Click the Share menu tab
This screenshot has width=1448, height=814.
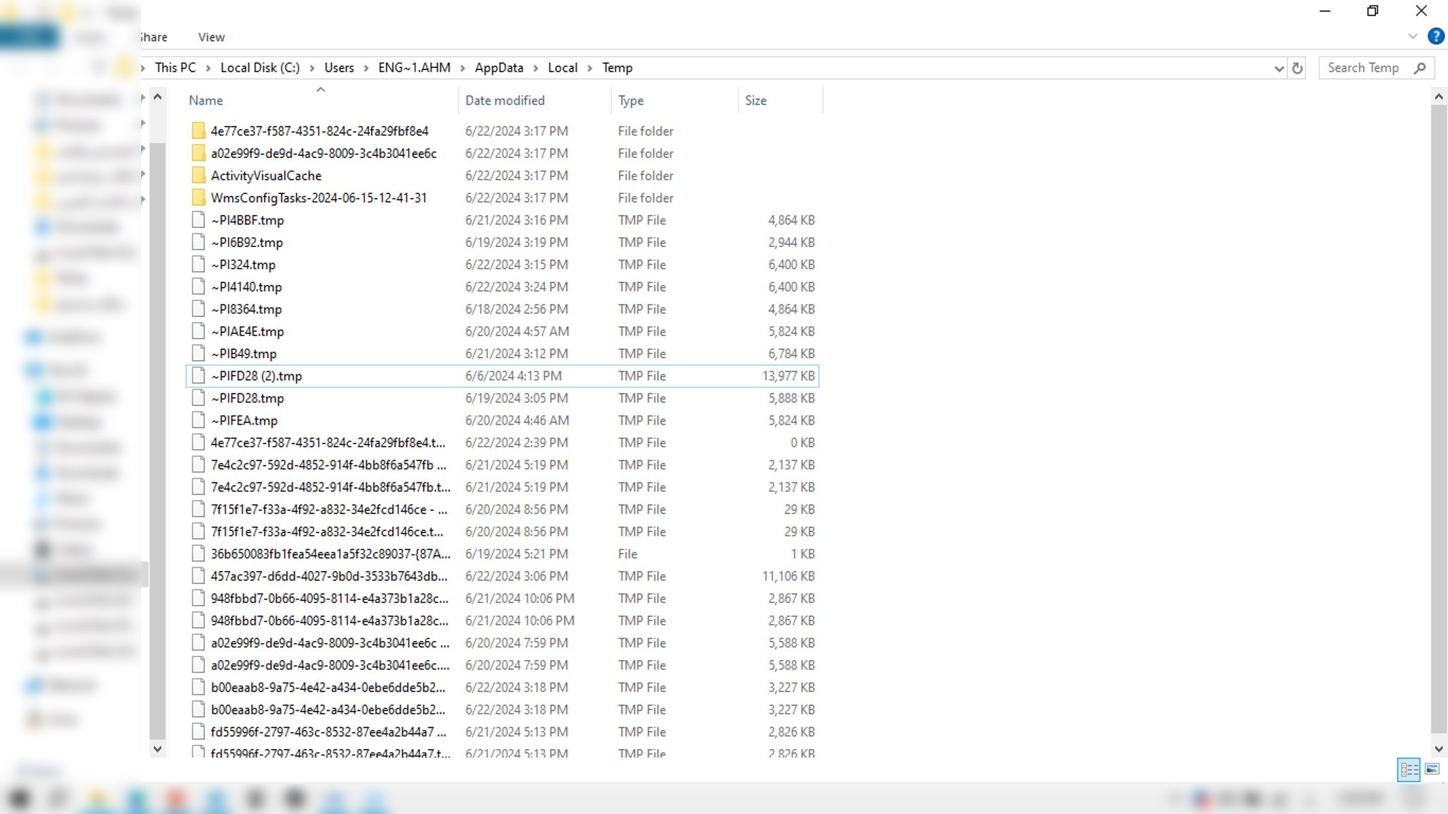click(x=151, y=37)
